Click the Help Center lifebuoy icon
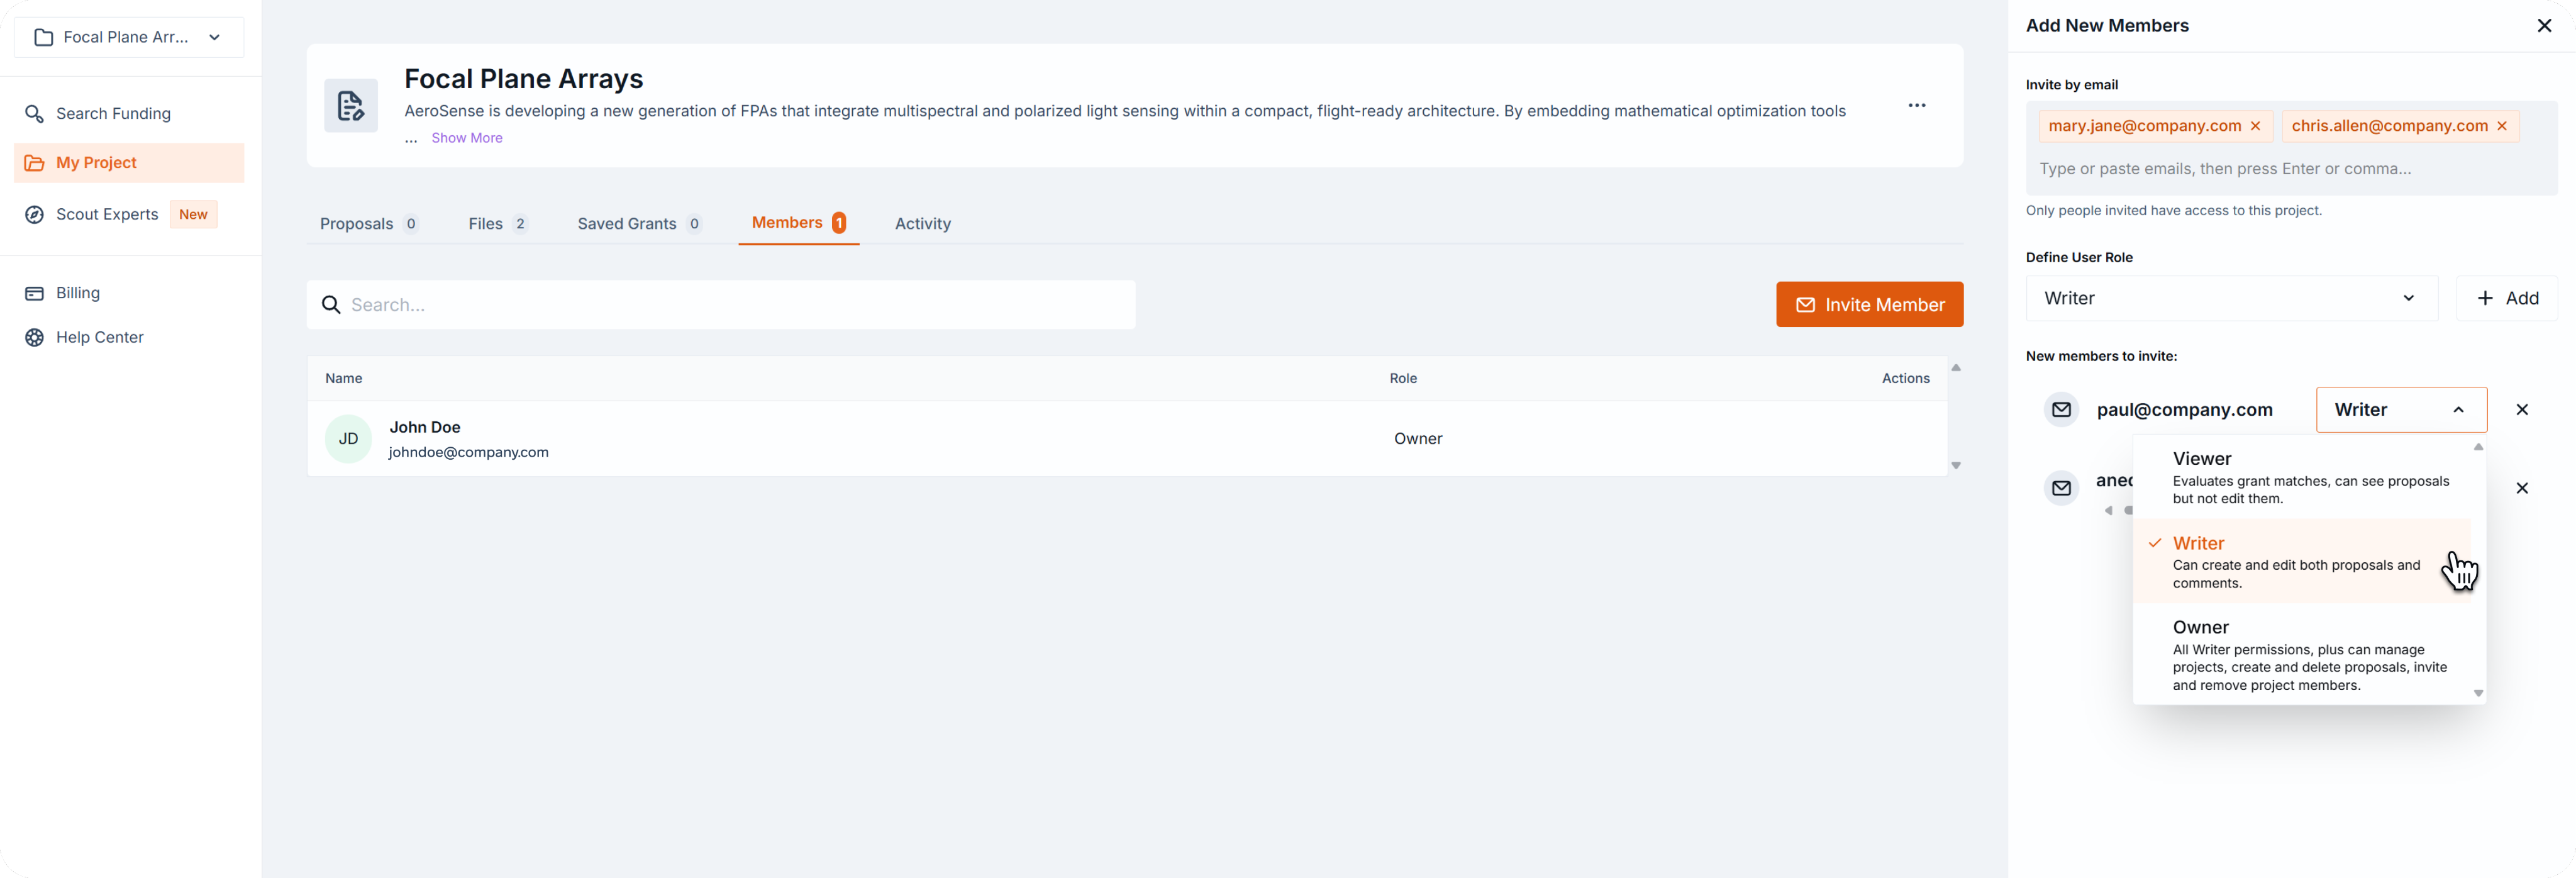Image resolution: width=2576 pixels, height=878 pixels. click(34, 338)
